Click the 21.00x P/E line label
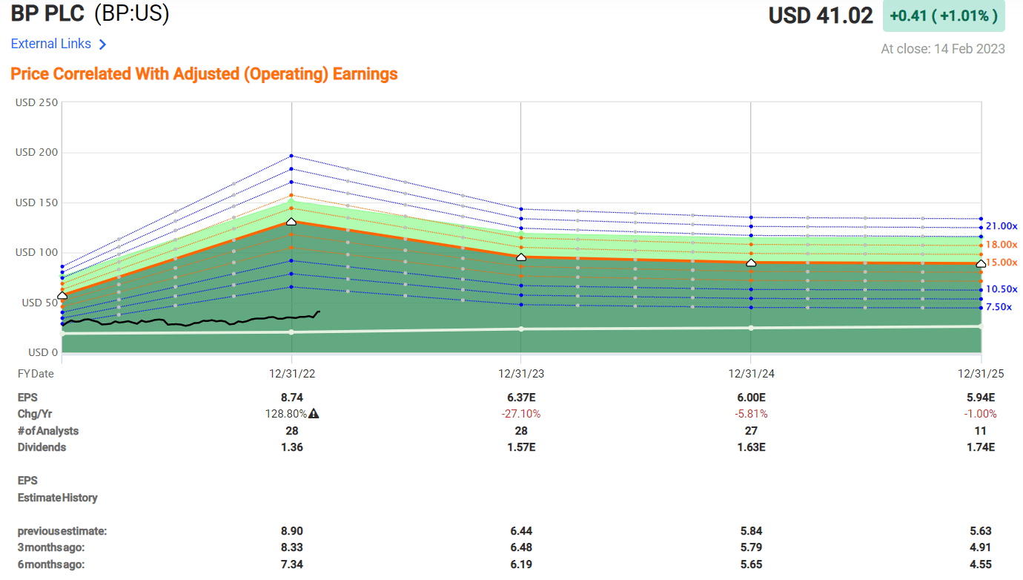1023x580 pixels. 1002,226
